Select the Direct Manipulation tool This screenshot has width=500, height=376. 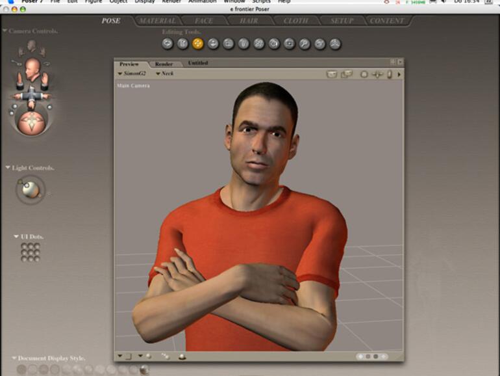point(334,44)
